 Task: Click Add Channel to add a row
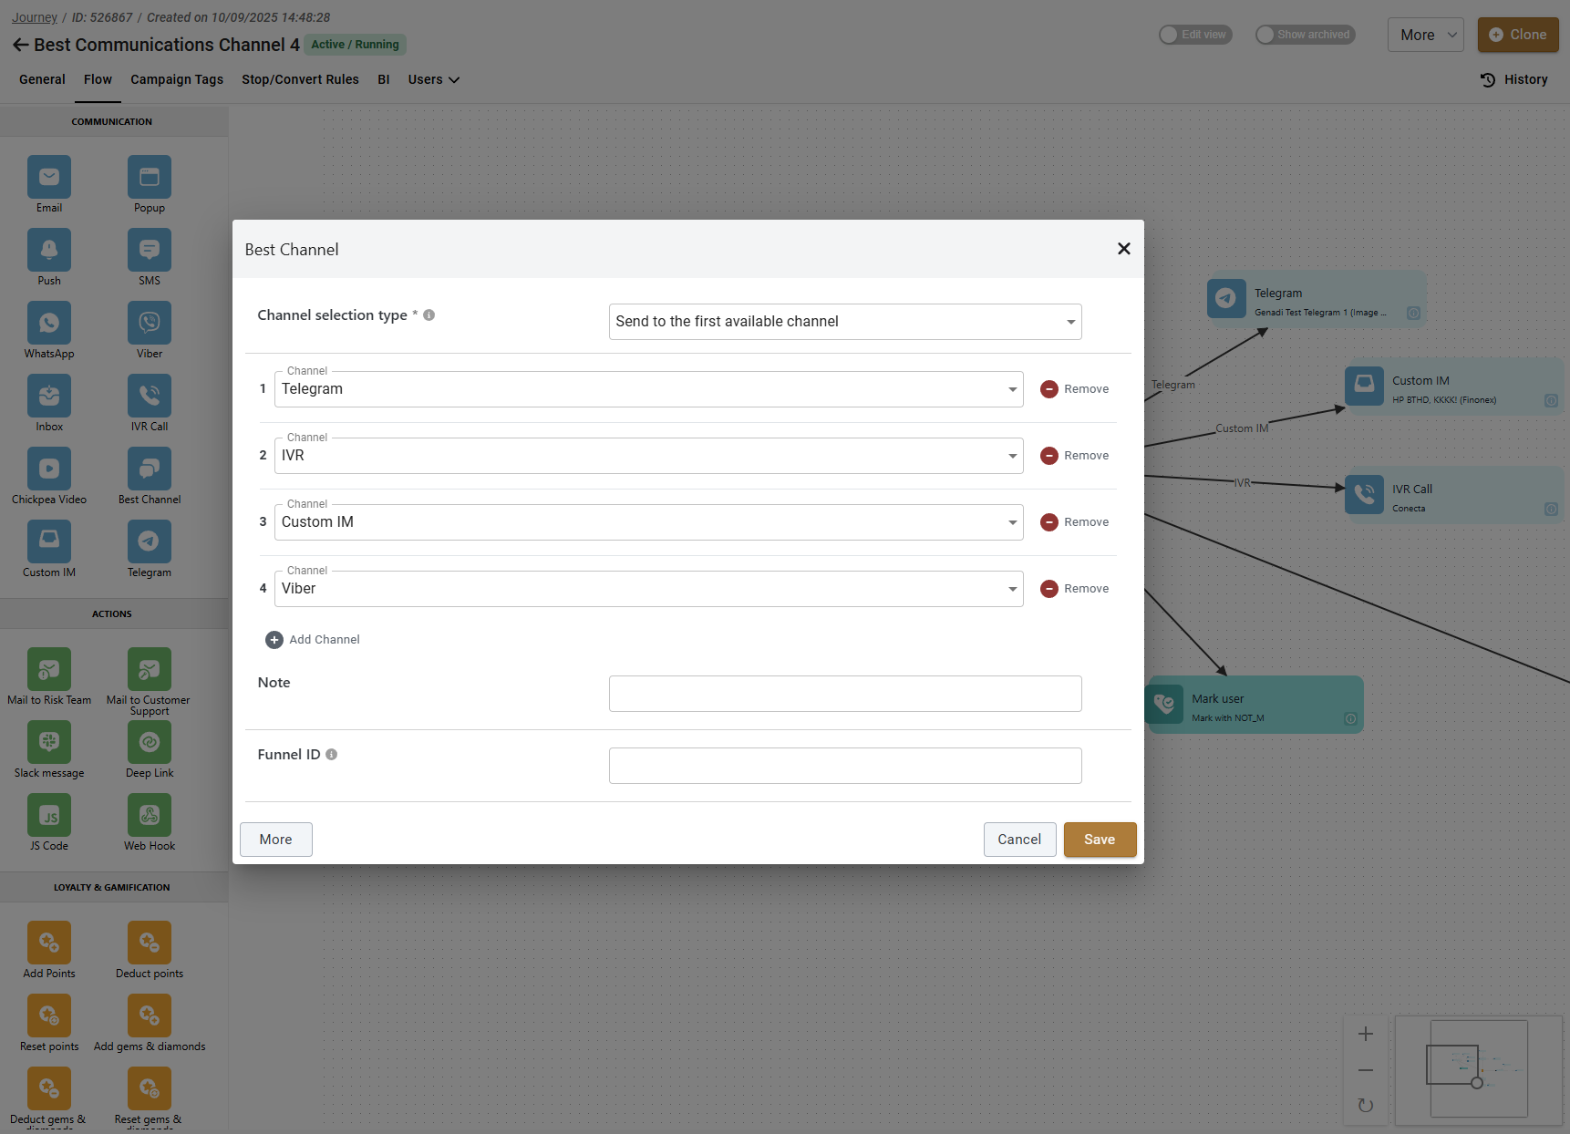point(313,640)
